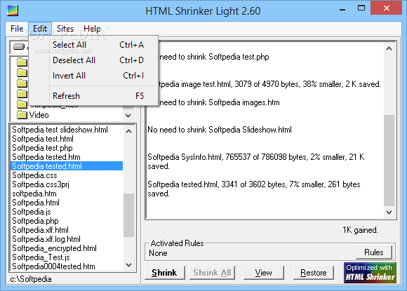The height and width of the screenshot is (291, 407).
Task: Minimize the HTML Shrinker window
Action: pyautogui.click(x=342, y=9)
